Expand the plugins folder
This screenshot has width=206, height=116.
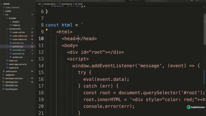(x=11, y=22)
